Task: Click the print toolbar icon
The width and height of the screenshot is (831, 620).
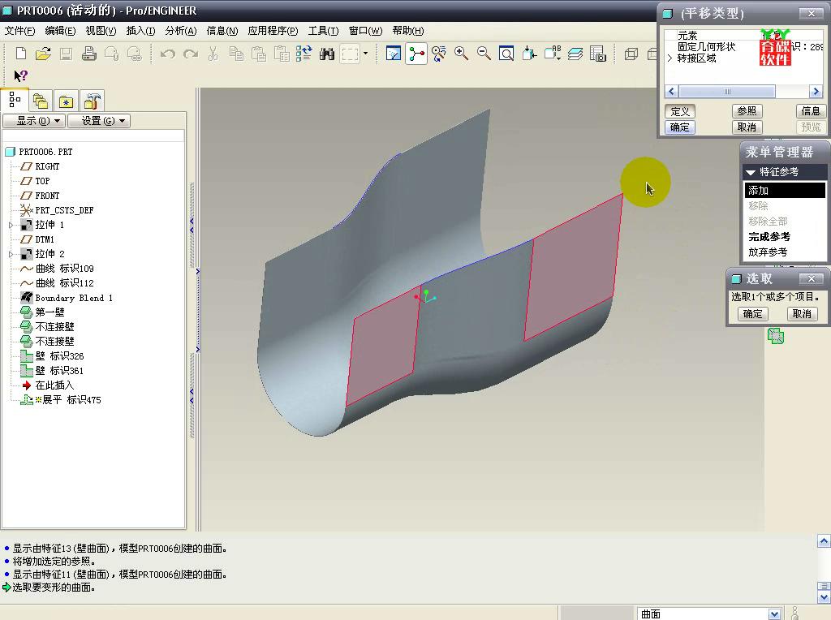Action: pyautogui.click(x=89, y=54)
